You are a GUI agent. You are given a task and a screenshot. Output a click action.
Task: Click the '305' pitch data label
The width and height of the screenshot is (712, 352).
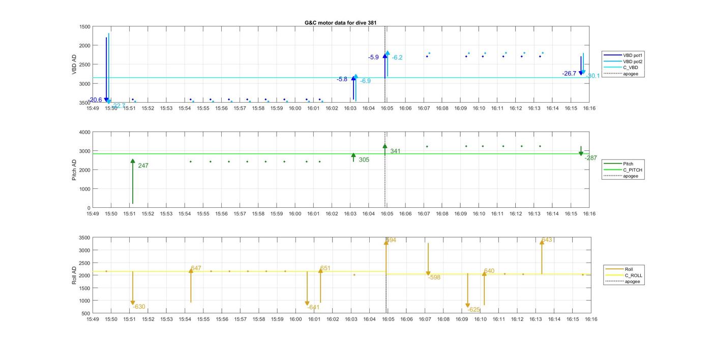(364, 159)
